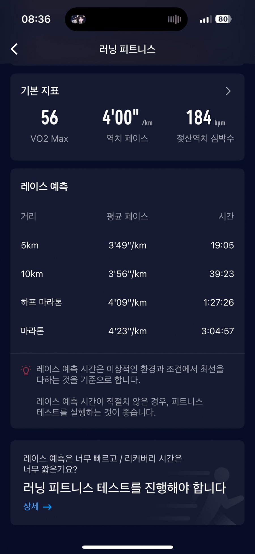Screen dimensions: 255x554
Task: Tap the 러닝 피트니스 page title
Action: click(x=127, y=49)
